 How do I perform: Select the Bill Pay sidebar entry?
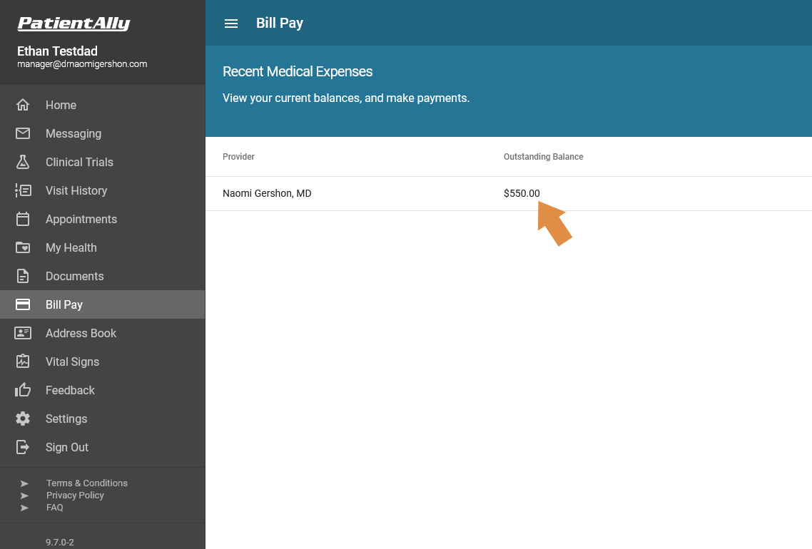coord(64,304)
